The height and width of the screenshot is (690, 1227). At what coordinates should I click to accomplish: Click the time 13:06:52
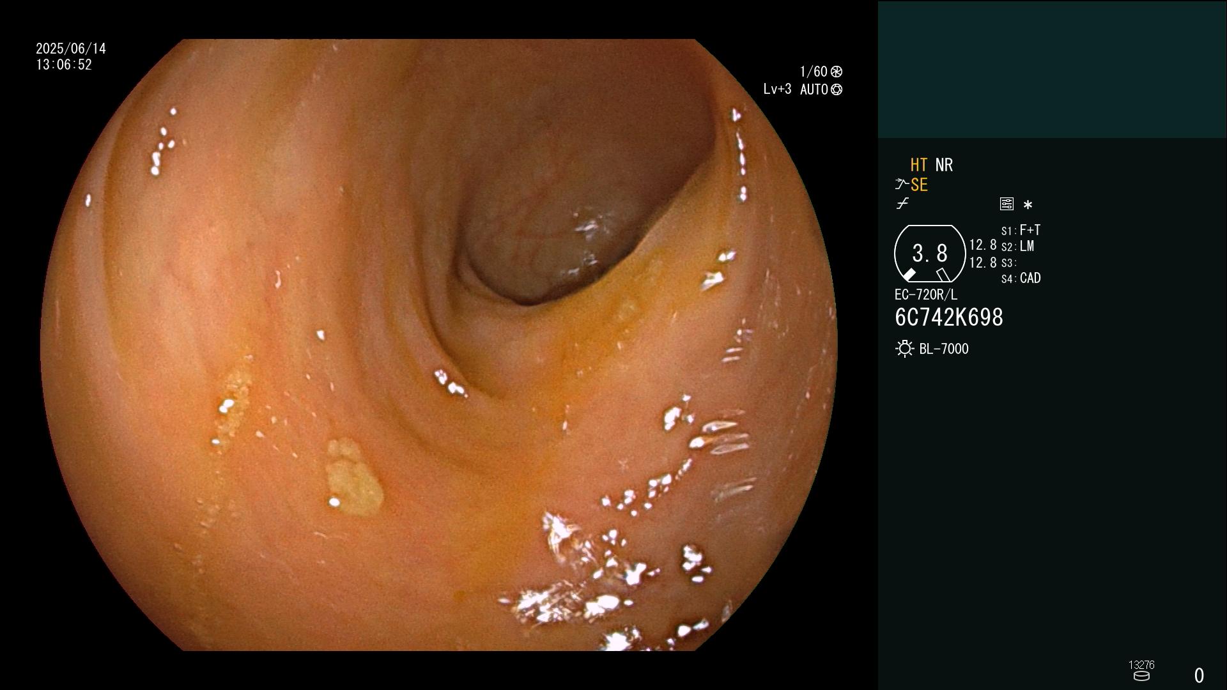pos(64,65)
